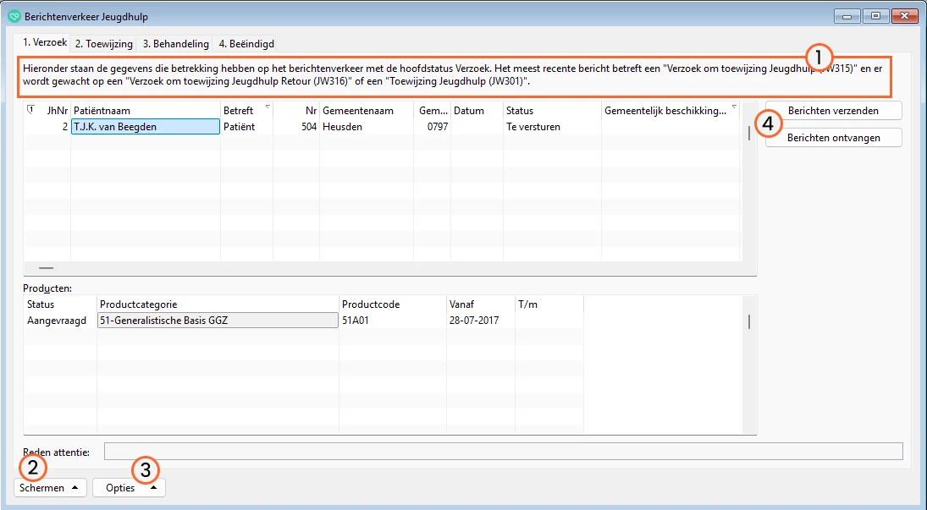This screenshot has width=927, height=510.
Task: Click the vertical scrollbar of the messages grid
Action: click(748, 133)
